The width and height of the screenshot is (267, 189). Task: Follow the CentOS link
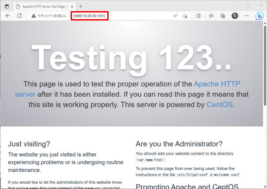pos(220,105)
